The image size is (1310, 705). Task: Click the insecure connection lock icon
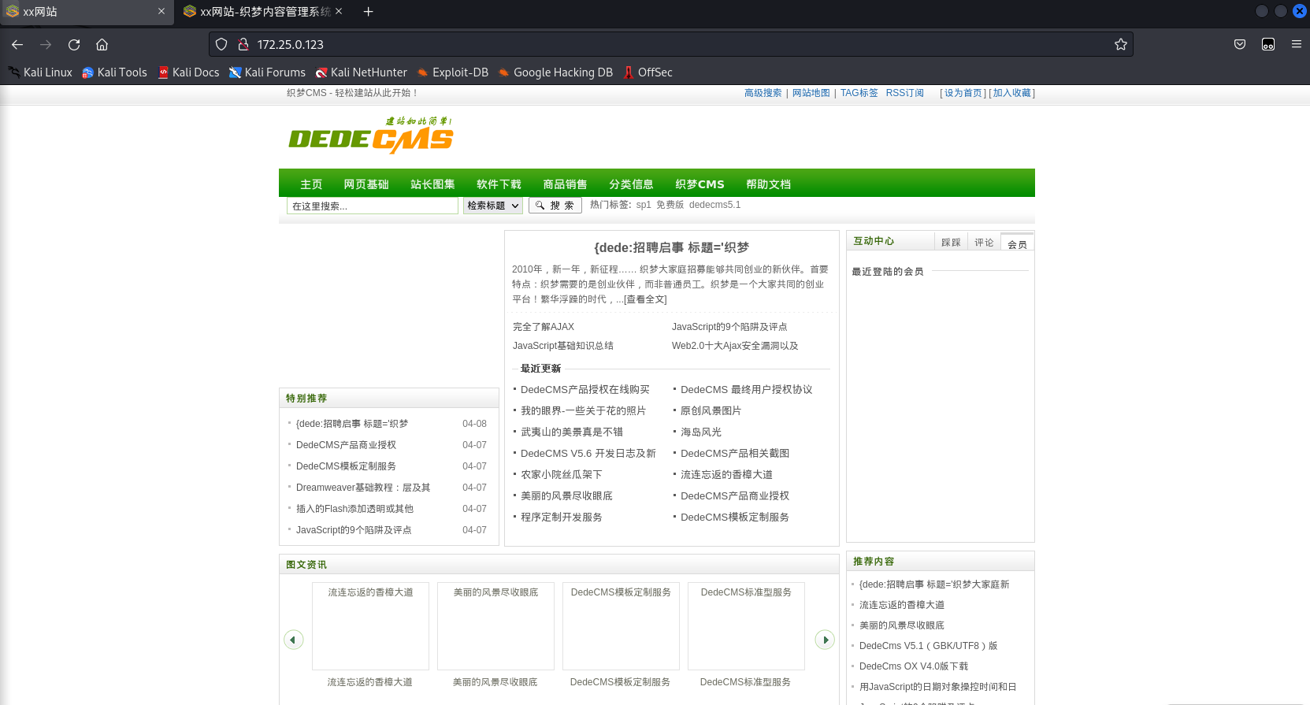(x=243, y=44)
